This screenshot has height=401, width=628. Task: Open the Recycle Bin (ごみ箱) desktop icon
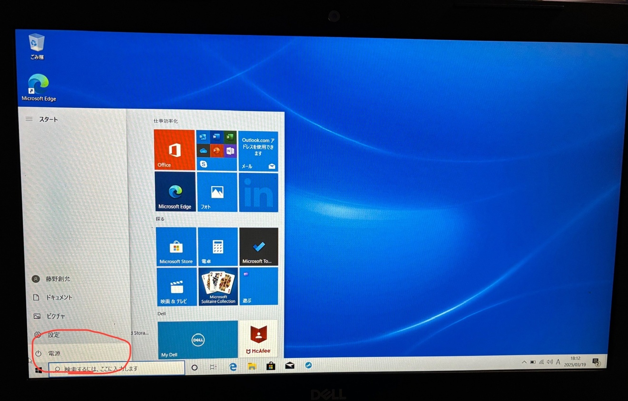click(37, 46)
